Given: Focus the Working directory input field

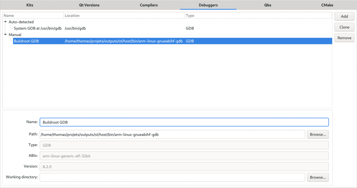Looking at the screenshot, I should coord(172,177).
